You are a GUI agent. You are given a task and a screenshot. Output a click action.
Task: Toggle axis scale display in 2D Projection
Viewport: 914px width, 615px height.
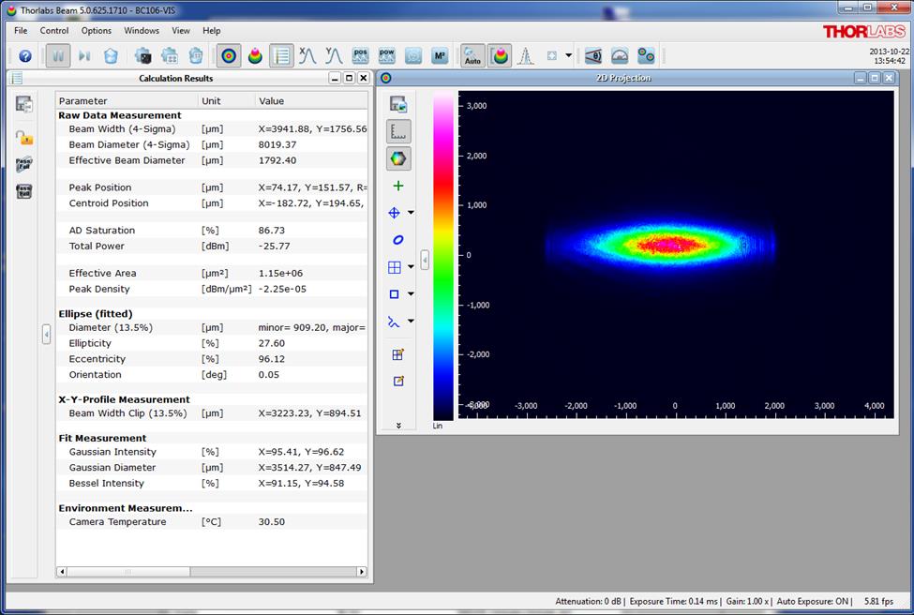coord(397,131)
